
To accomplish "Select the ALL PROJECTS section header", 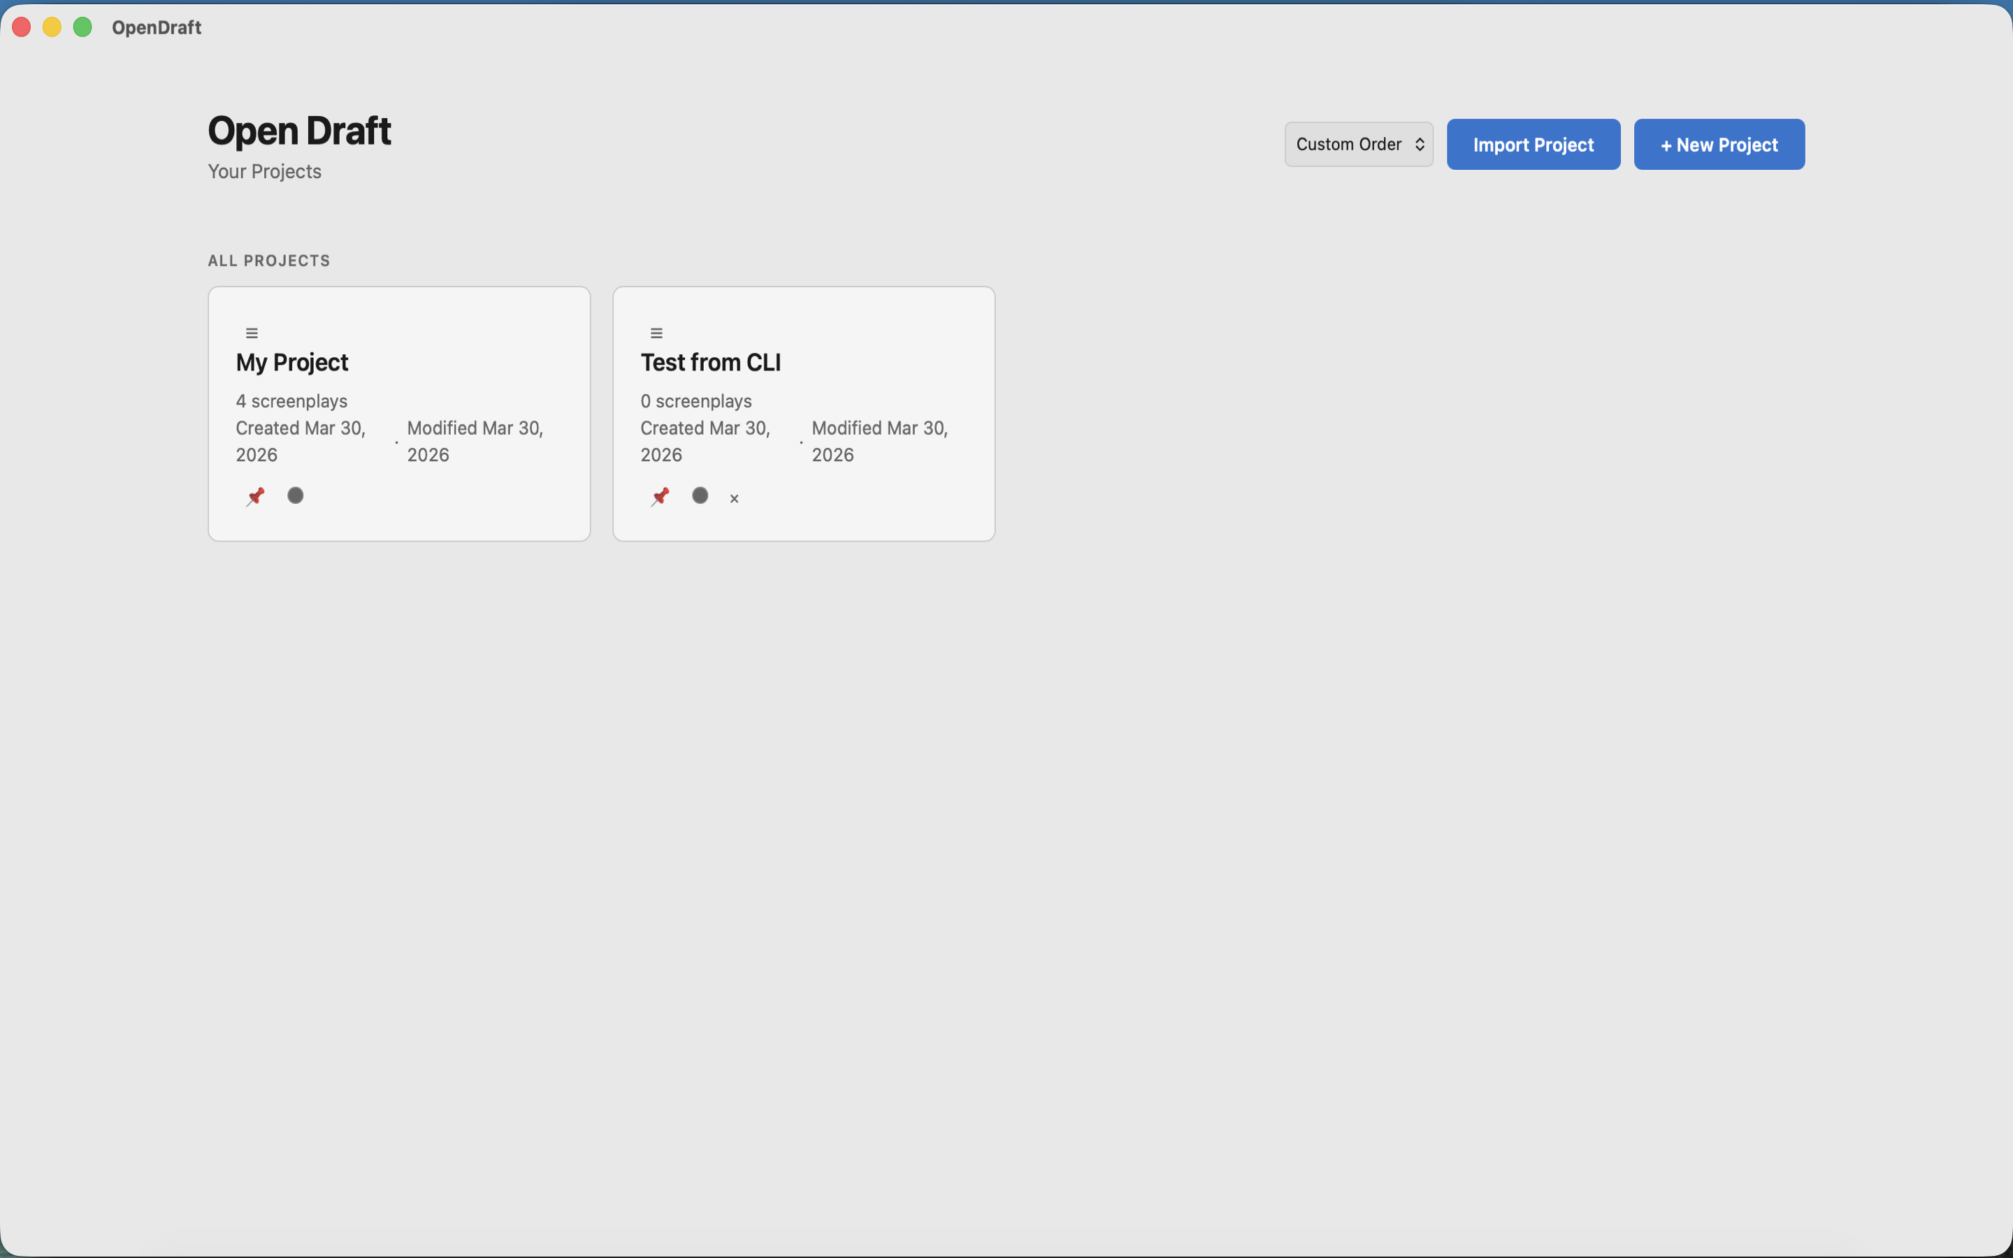I will click(268, 261).
